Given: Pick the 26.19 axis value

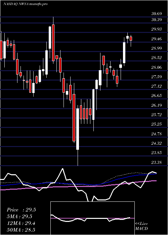Looking at the screenshot, I should pos(157,105).
